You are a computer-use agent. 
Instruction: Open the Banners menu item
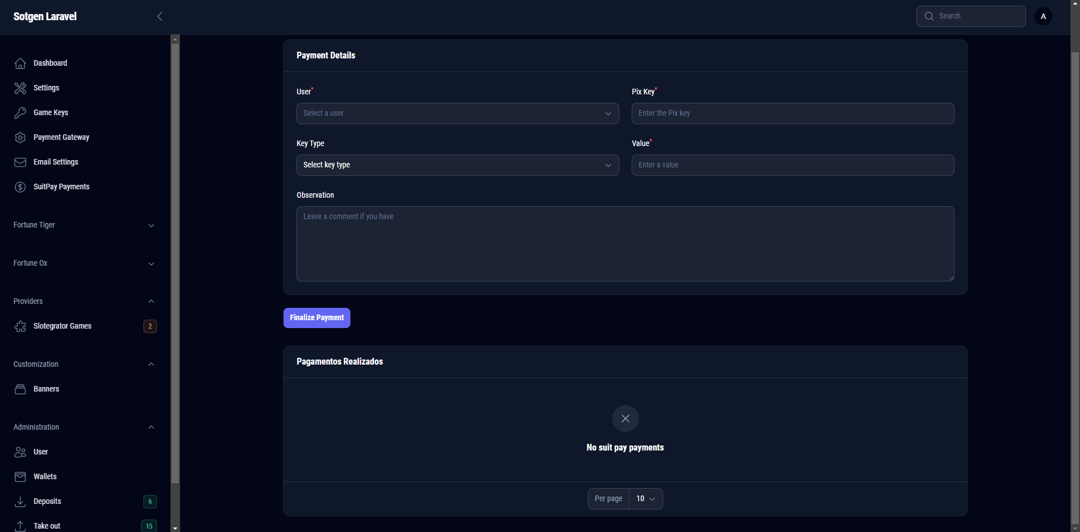click(x=46, y=389)
